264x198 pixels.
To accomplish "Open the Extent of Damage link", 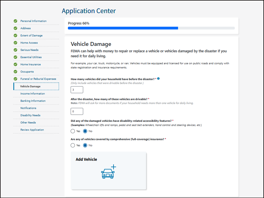I will pos(31,36).
